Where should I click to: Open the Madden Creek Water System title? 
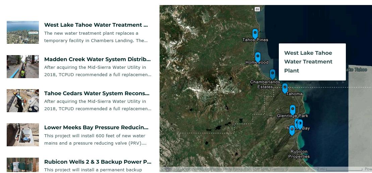[98, 59]
